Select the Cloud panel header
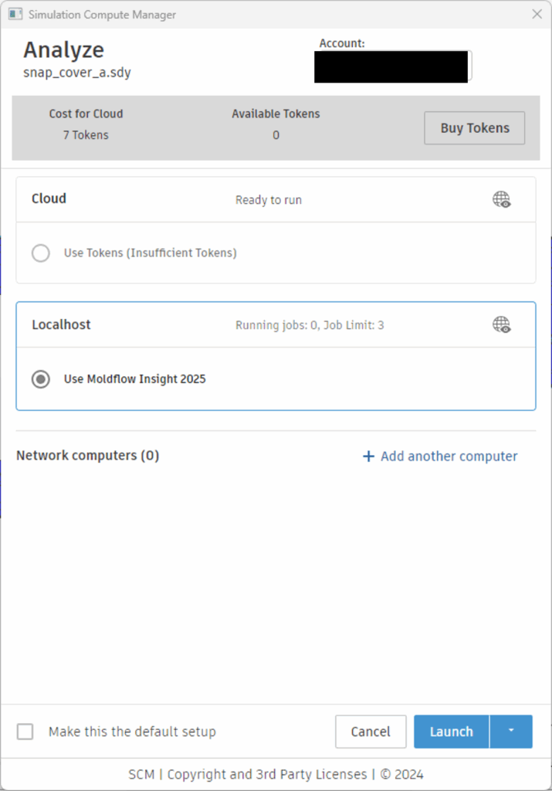 pyautogui.click(x=49, y=199)
